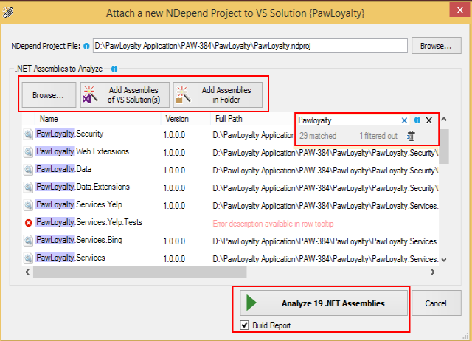Sort the list by the Full Path column header
Image resolution: width=472 pixels, height=341 pixels.
[x=252, y=119]
